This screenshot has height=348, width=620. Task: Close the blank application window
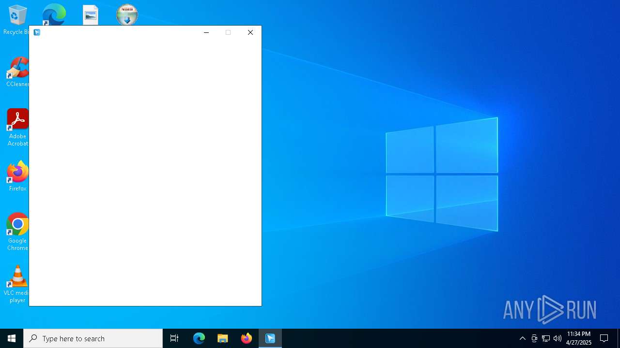tap(250, 32)
